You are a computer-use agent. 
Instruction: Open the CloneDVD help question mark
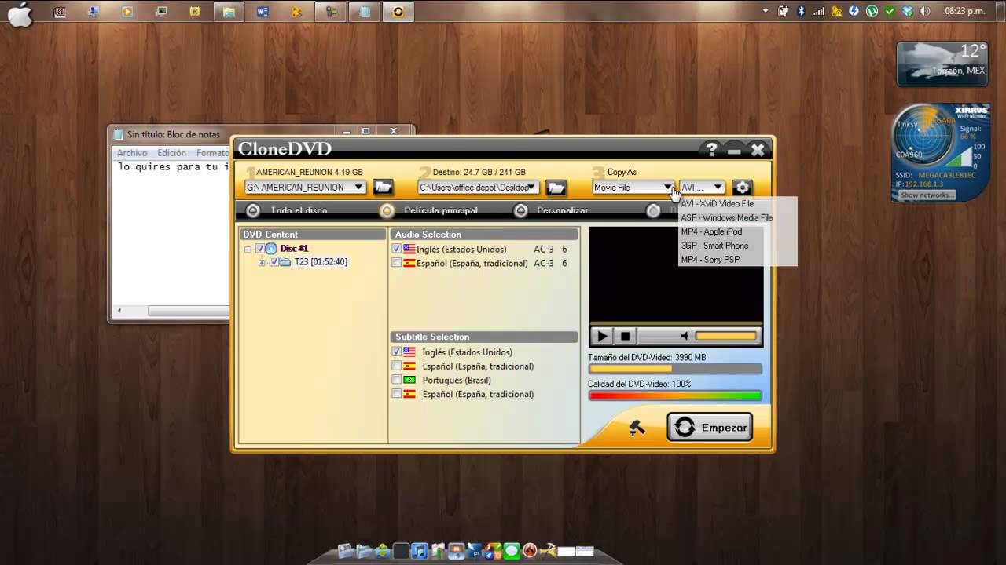(711, 149)
